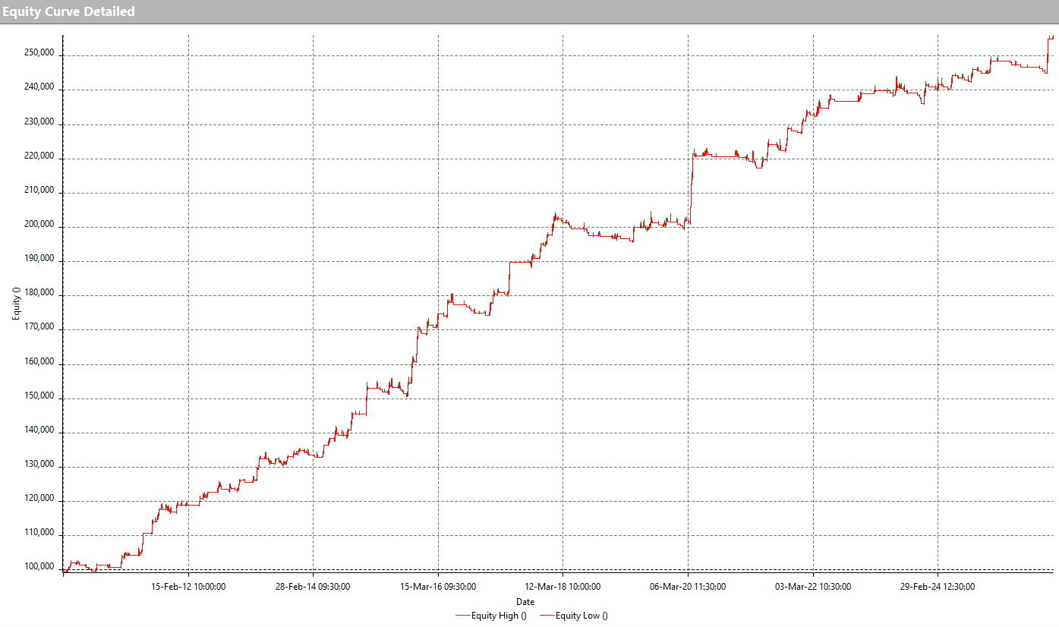The width and height of the screenshot is (1059, 627).
Task: Select the 29-Feb-24 12:30:00 date label
Action: 938,586
